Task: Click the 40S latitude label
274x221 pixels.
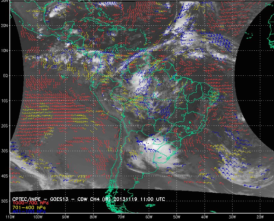Action: coord(5,176)
